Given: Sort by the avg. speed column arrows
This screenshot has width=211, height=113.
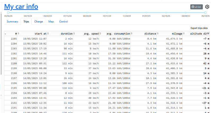Looking at the screenshot, I should [100, 33].
